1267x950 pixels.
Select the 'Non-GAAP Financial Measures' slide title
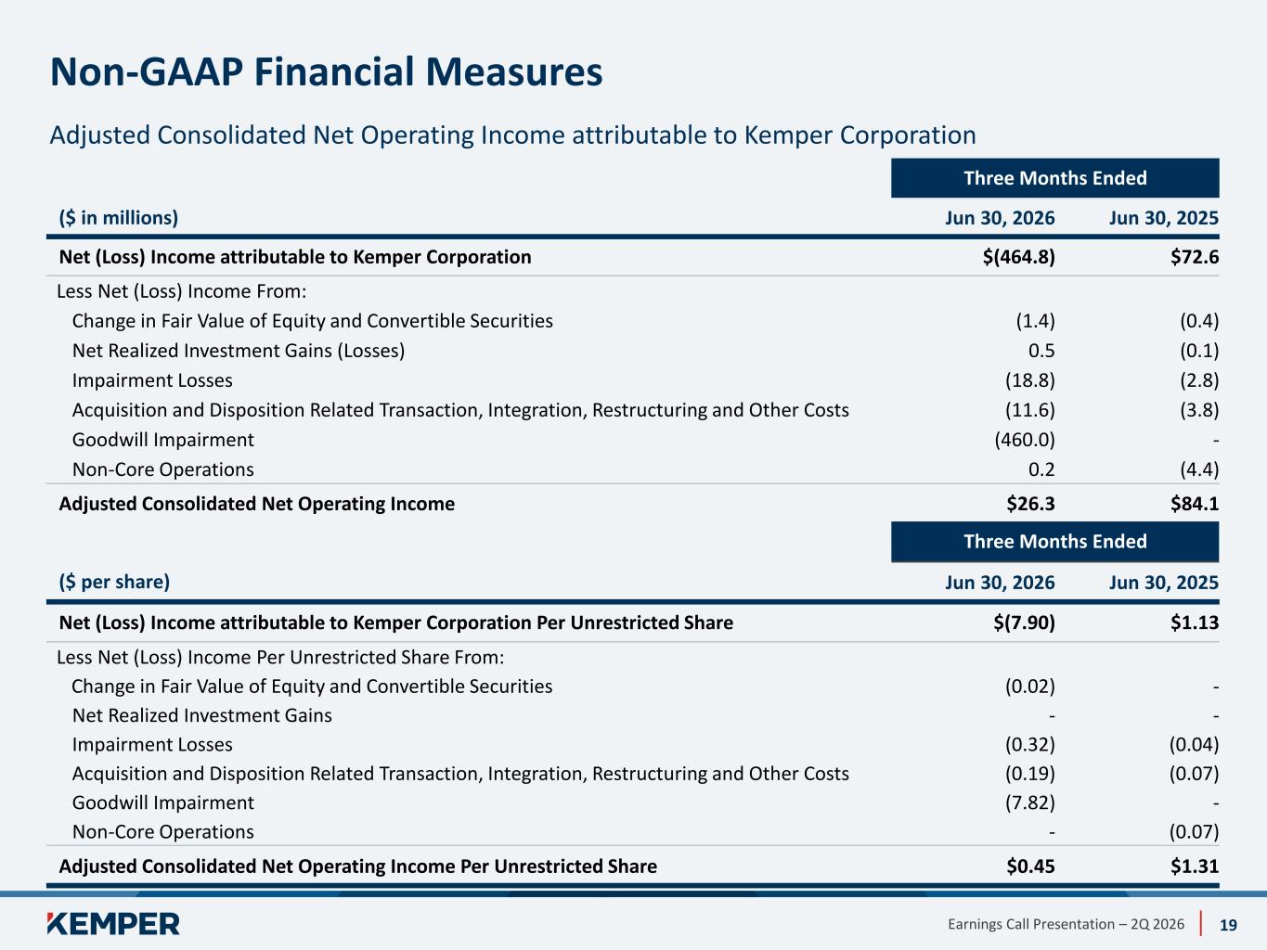[x=326, y=72]
